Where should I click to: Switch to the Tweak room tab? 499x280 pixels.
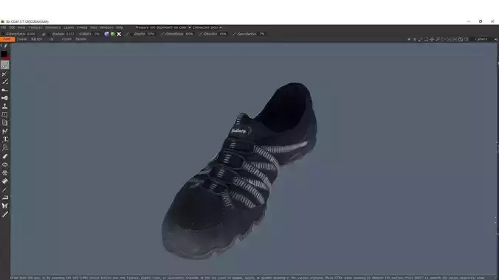tap(22, 39)
